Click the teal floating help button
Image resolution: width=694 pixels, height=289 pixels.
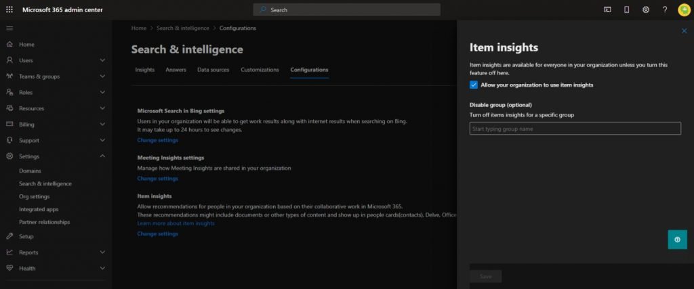click(677, 239)
